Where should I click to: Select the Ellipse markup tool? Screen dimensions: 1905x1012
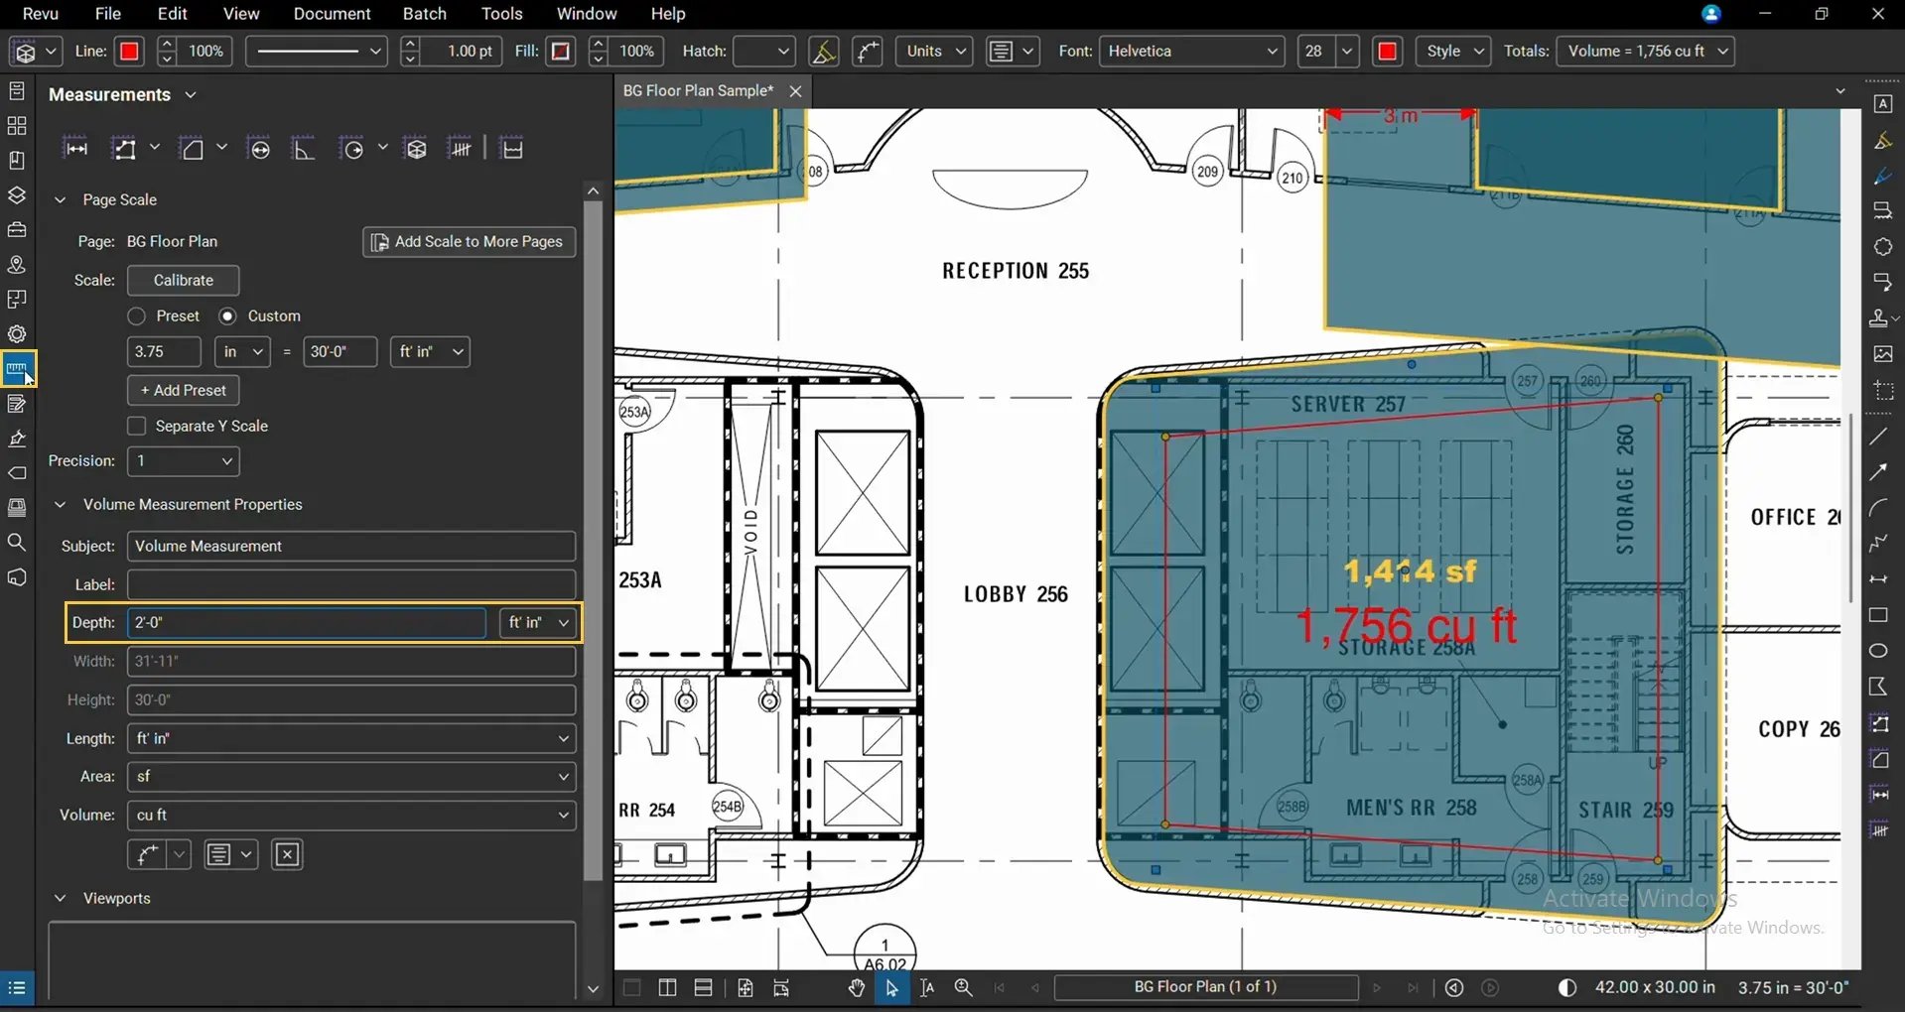tap(1878, 651)
